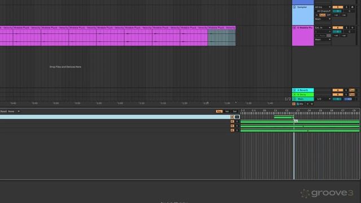Image resolution: width=361 pixels, height=203 pixels.
Task: Switch zone editor to Sel tab
Action: click(x=235, y=112)
